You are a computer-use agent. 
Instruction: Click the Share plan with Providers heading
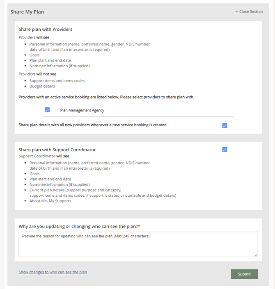[46, 29]
